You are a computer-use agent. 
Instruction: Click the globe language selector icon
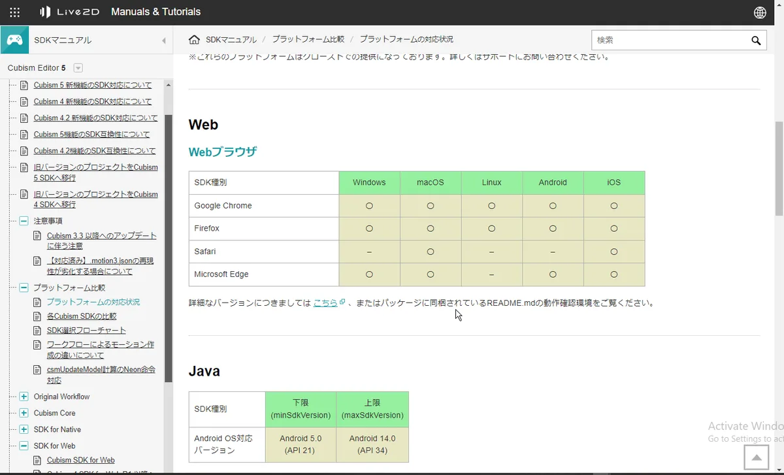(760, 12)
